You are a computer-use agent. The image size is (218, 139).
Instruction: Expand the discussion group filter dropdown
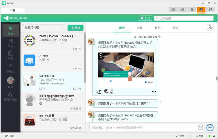[x=44, y=28]
